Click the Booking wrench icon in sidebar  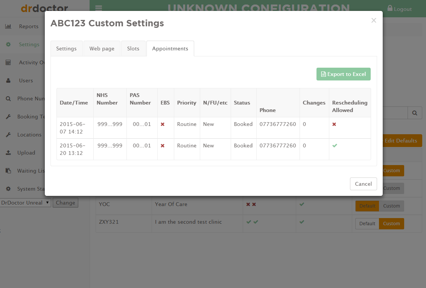tap(8, 117)
